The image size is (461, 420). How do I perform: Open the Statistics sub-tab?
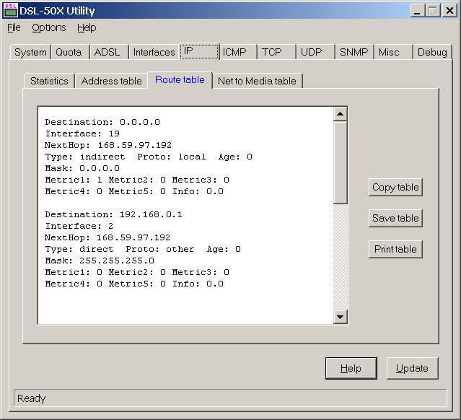[x=49, y=81]
